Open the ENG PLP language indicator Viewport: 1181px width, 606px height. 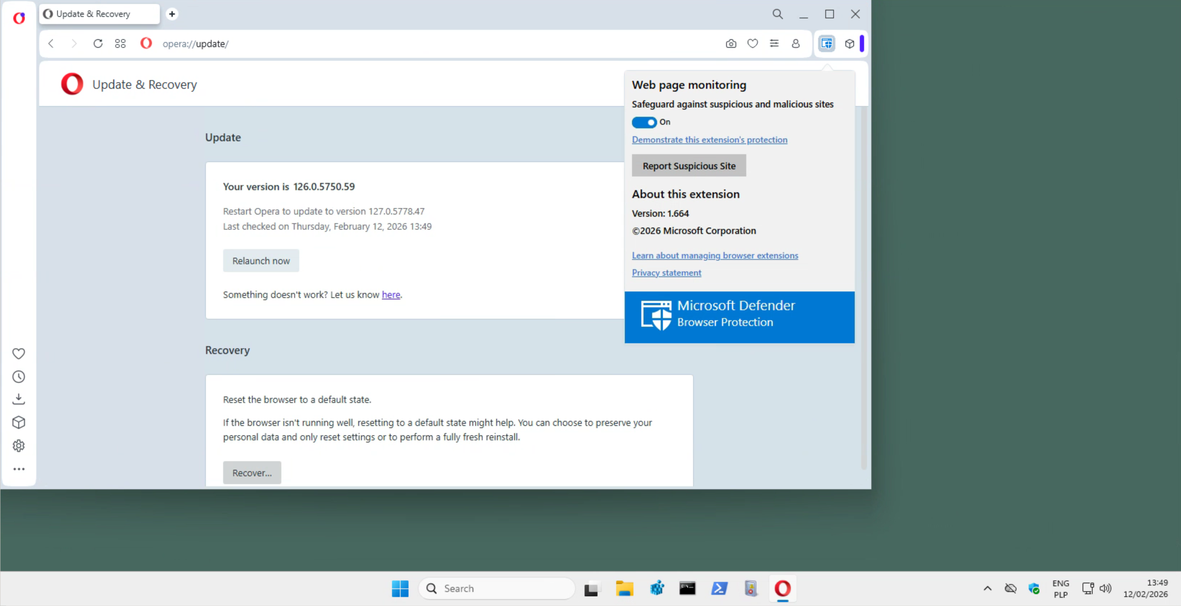1060,589
